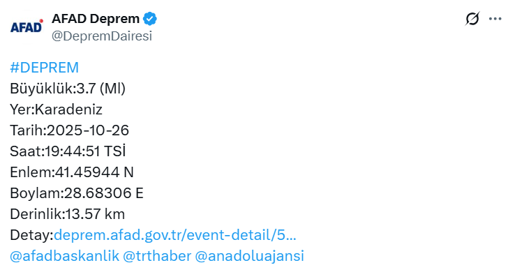Click the Yer:Karadeniz location line

click(x=57, y=110)
